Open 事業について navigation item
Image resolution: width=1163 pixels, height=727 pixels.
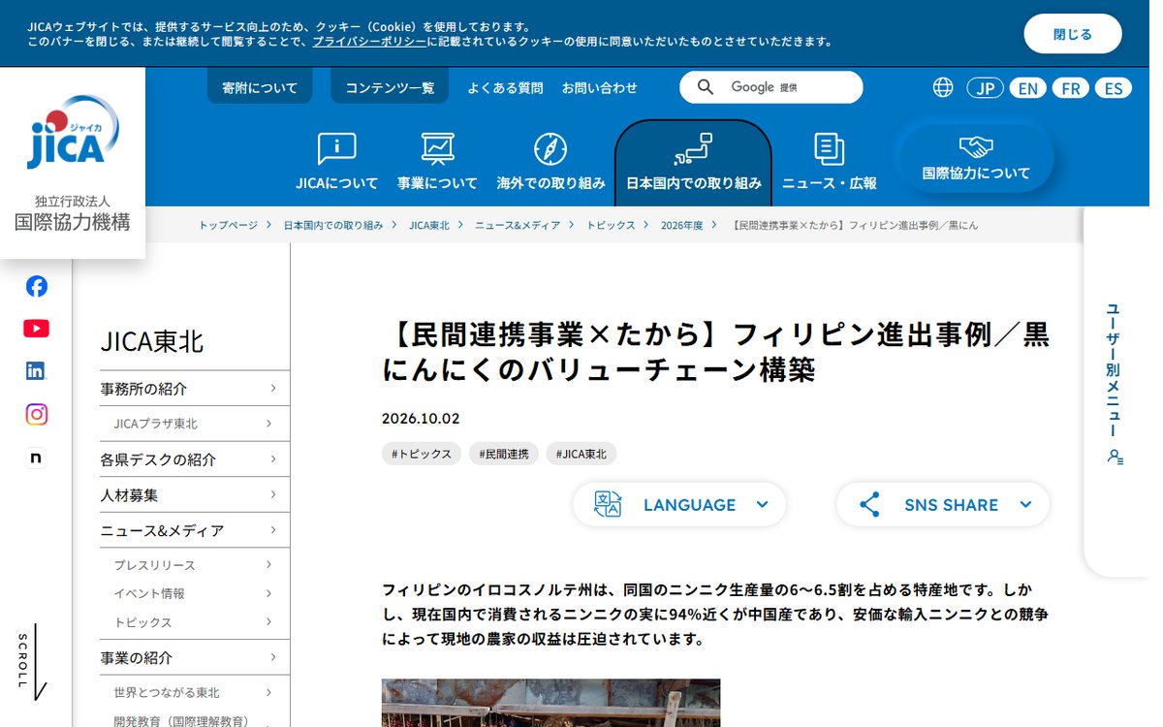click(x=437, y=162)
